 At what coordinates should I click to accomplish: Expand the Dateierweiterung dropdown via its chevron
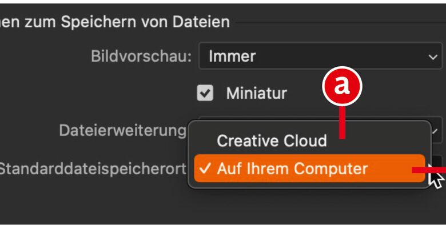[436, 131]
